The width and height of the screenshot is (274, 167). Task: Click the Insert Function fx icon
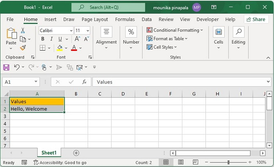pyautogui.click(x=84, y=82)
